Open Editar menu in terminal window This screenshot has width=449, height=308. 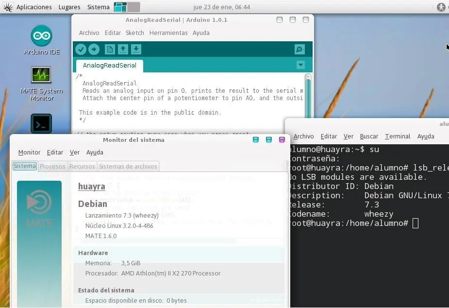point(329,137)
